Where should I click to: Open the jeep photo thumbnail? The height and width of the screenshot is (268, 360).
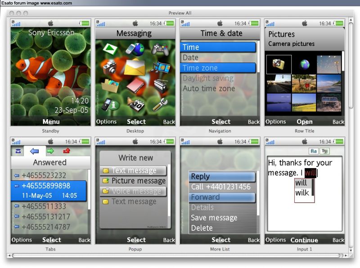coord(328,103)
